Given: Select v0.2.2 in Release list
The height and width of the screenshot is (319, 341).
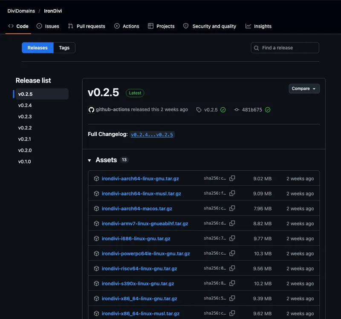Looking at the screenshot, I should 25,128.
